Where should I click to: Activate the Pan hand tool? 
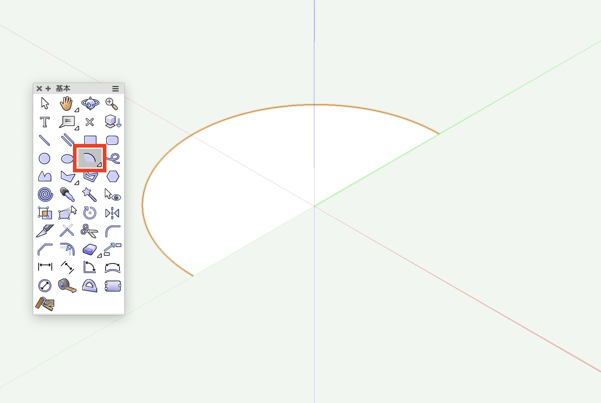point(67,104)
